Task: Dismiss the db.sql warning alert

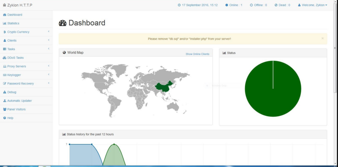Action: 322,38
